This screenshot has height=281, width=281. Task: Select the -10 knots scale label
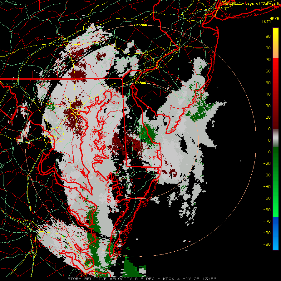tap(267, 152)
